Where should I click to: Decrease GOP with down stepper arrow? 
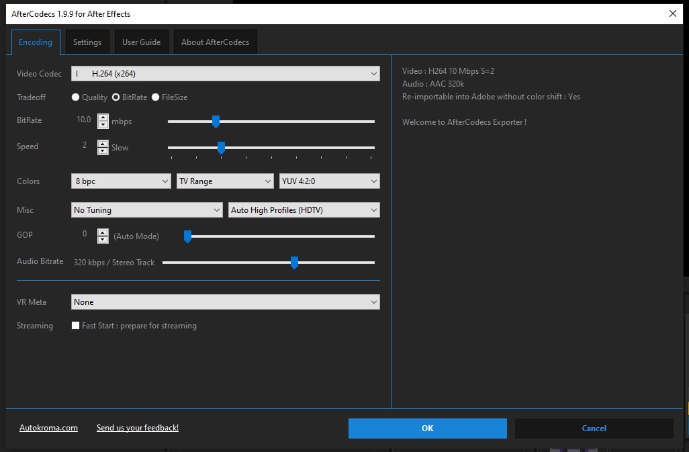coord(103,240)
